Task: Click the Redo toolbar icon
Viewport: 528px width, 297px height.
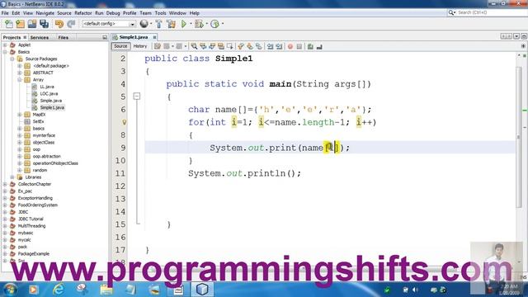Action: tap(71, 24)
